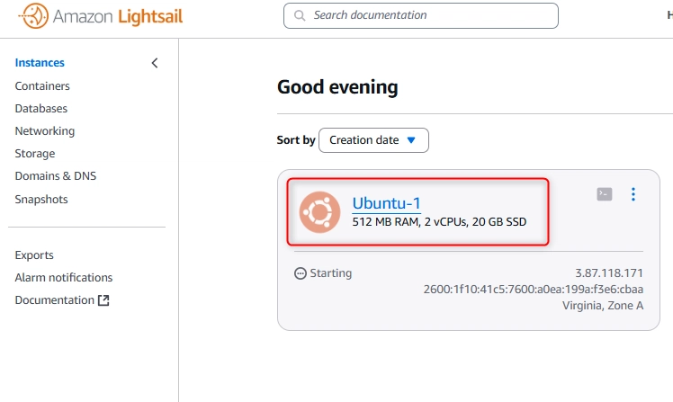Collapse the left navigation sidebar

(155, 63)
